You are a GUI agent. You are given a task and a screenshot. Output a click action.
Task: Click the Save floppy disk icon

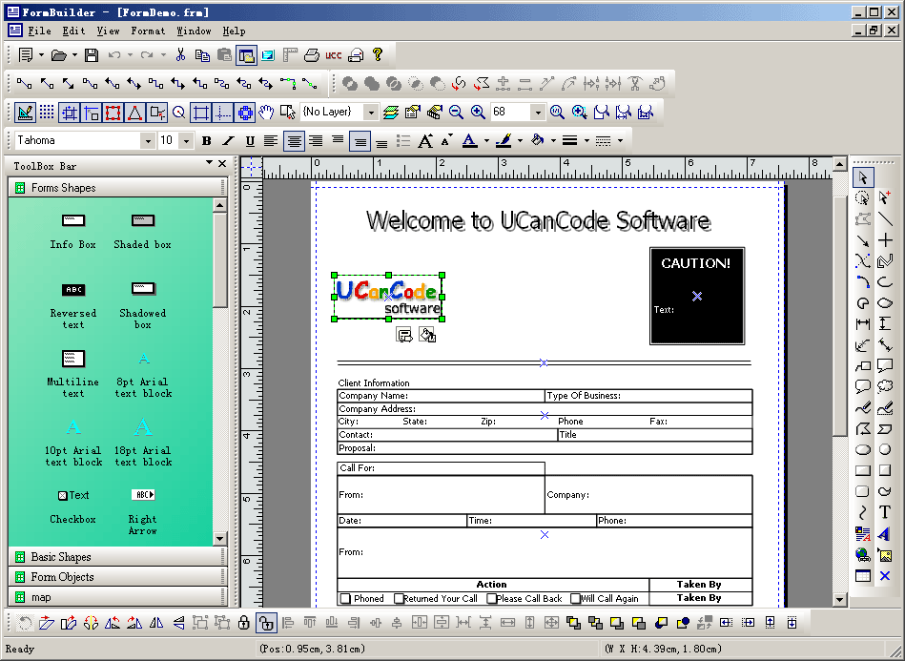coord(92,55)
